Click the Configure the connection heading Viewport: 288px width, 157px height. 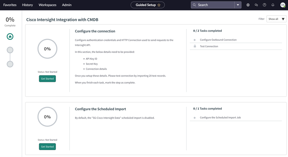pyautogui.click(x=95, y=31)
